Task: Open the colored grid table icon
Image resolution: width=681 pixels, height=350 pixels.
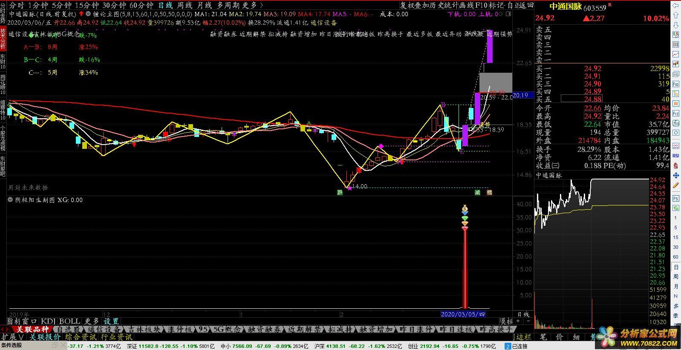Action: 675,44
